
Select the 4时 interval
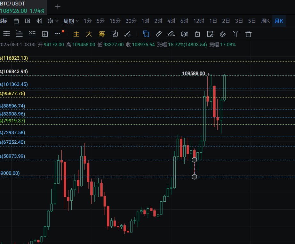171,21
